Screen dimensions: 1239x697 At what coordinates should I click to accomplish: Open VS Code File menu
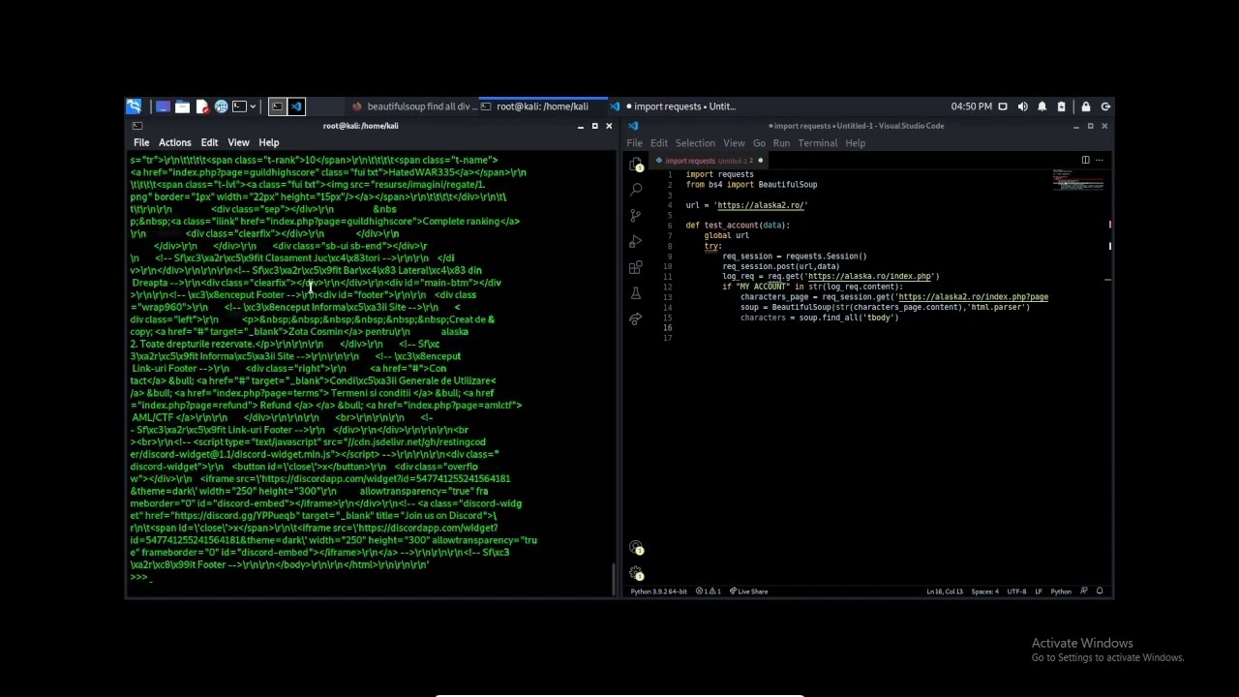(x=634, y=143)
